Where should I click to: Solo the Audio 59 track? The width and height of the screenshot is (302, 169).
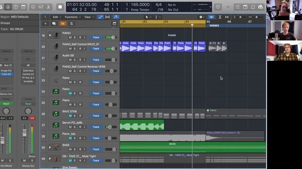[75, 60]
